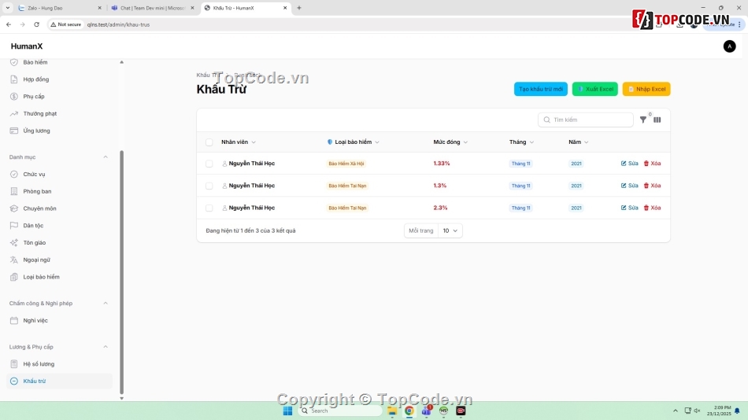
Task: Toggle select-all checkbox in table header
Action: coord(209,142)
